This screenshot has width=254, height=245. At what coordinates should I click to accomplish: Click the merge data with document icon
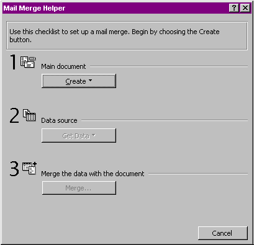pyautogui.click(x=29, y=168)
